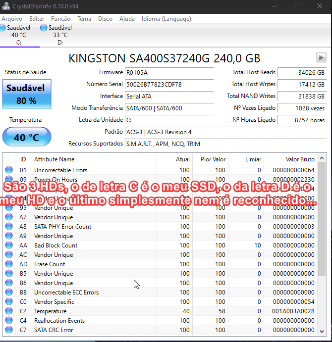Click the status icon for row A7 Vendor Unique
The height and width of the screenshot is (342, 332).
click(9, 217)
